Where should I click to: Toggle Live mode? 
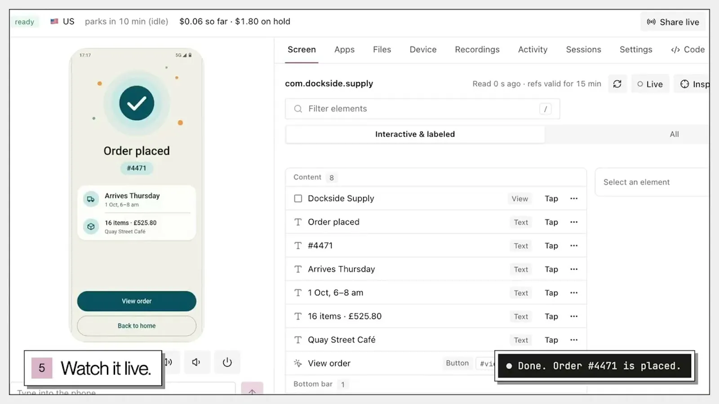point(650,84)
